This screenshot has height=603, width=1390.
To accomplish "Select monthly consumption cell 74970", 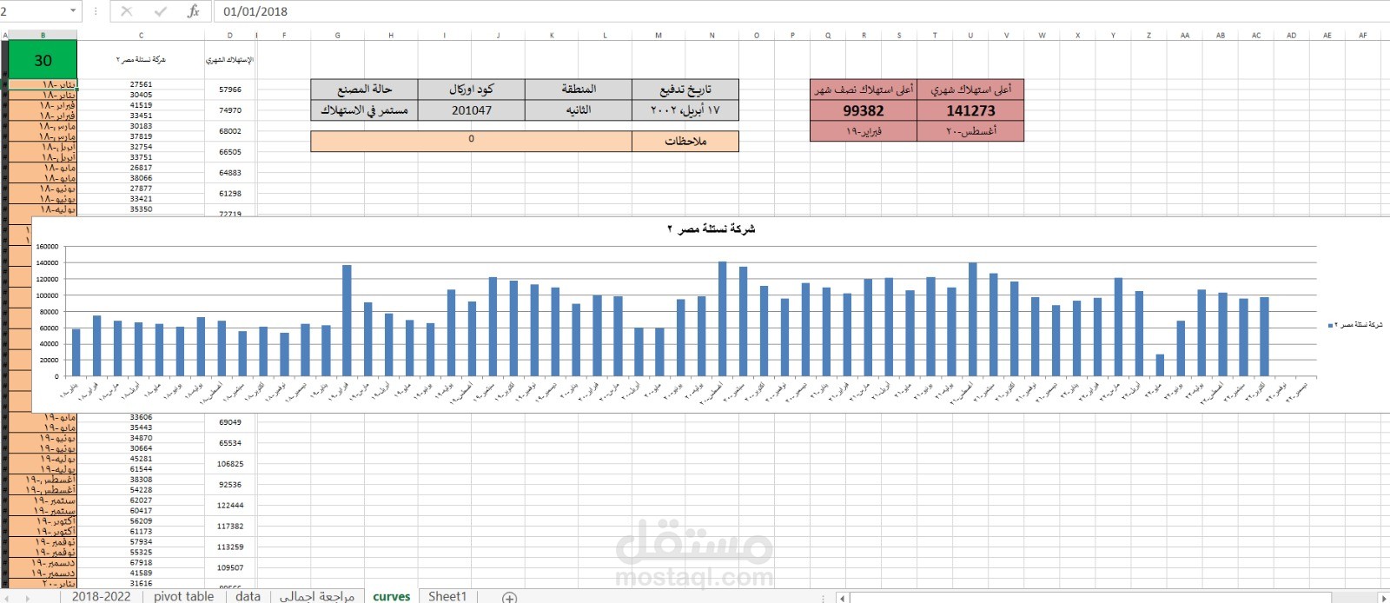I will [230, 110].
